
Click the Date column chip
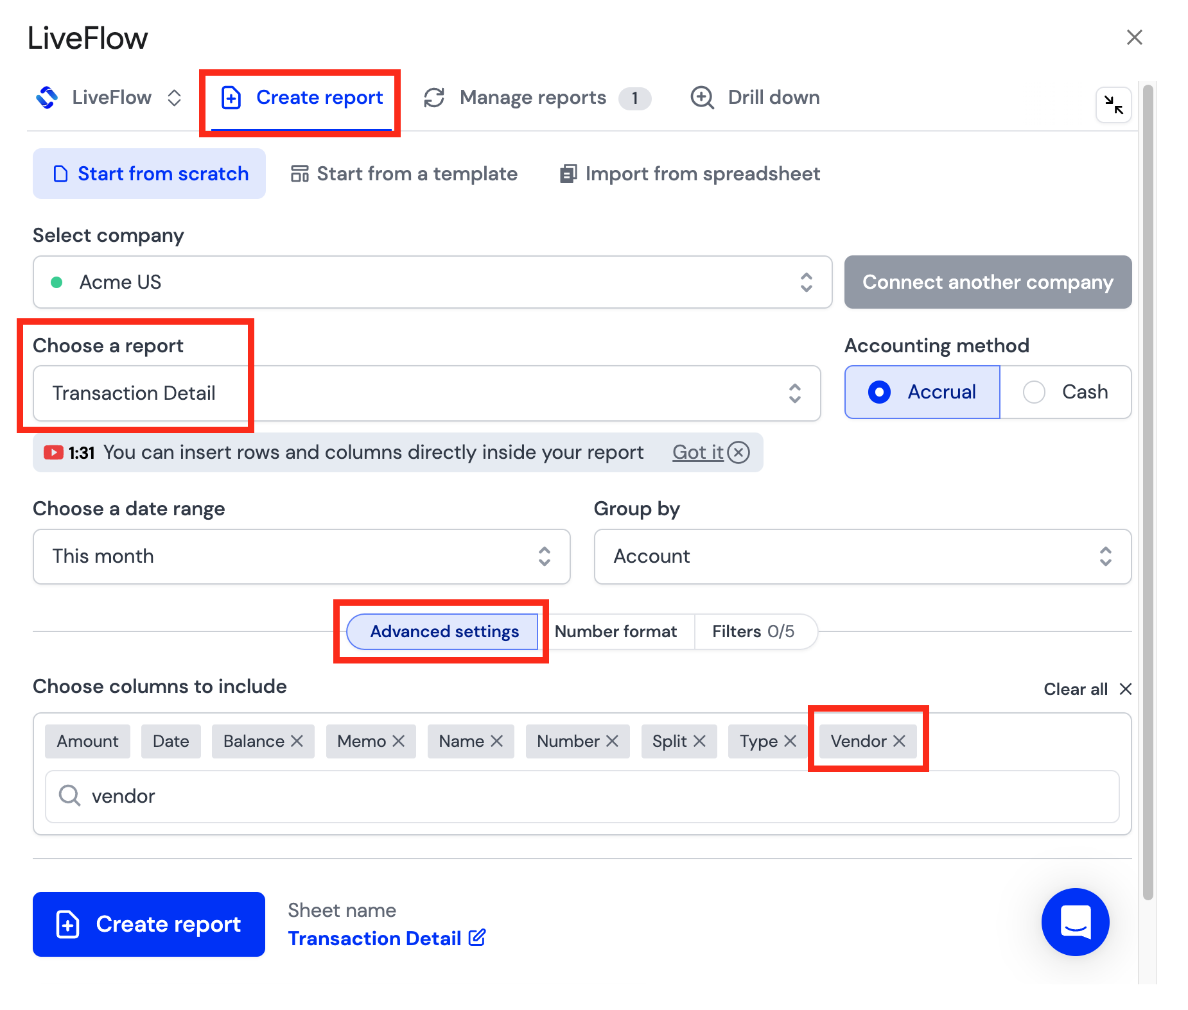click(x=171, y=741)
